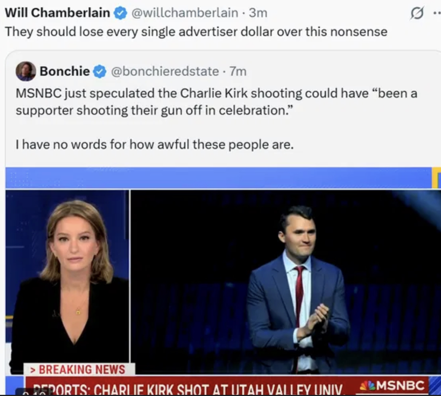Screen dimensions: 441x396
Task: Click Bonchie's blue verified badge
Action: [100, 71]
